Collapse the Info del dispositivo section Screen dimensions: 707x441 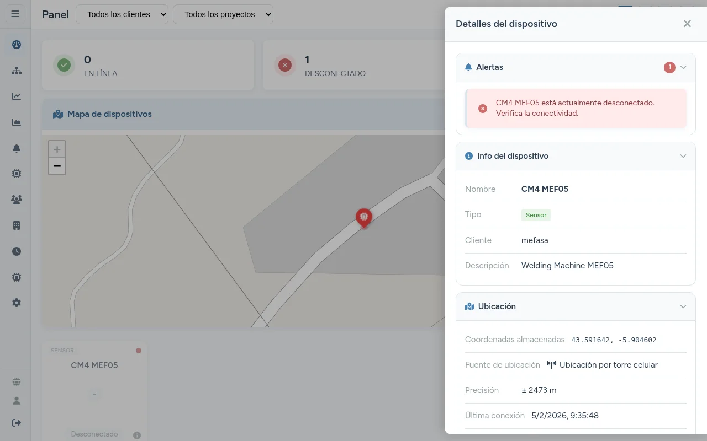point(683,156)
